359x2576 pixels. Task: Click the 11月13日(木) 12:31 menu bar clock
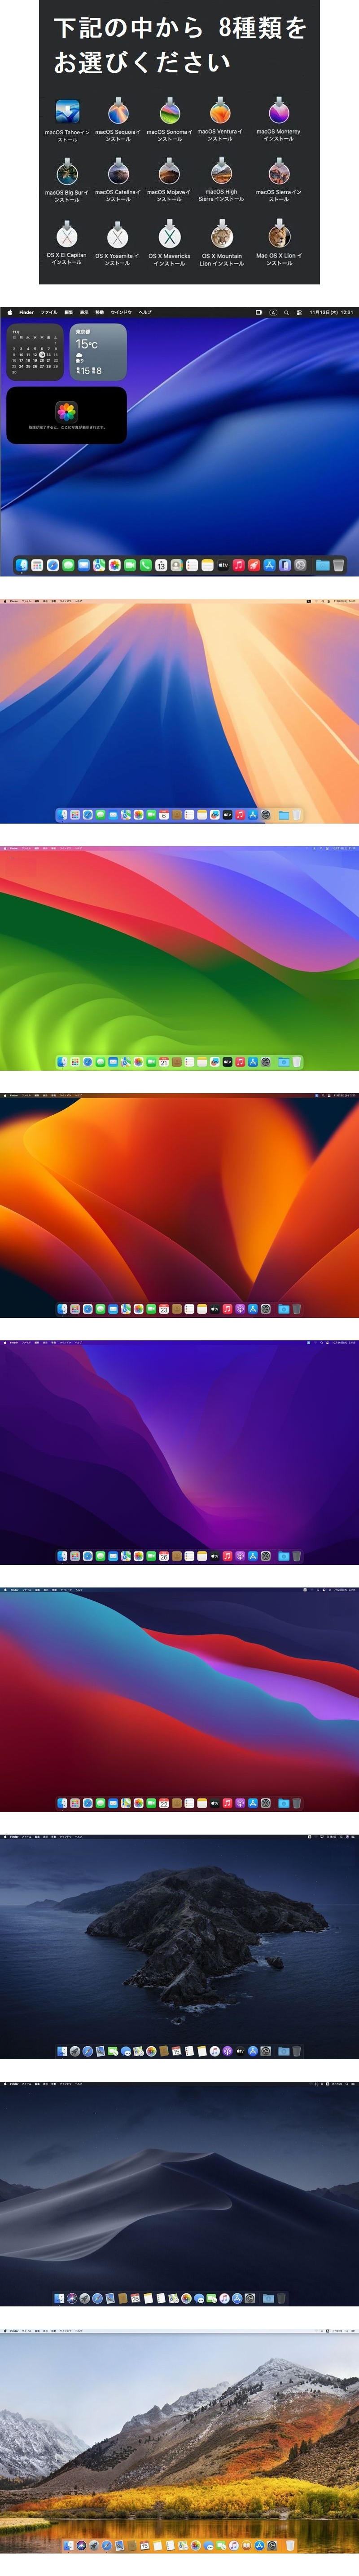coord(331,312)
